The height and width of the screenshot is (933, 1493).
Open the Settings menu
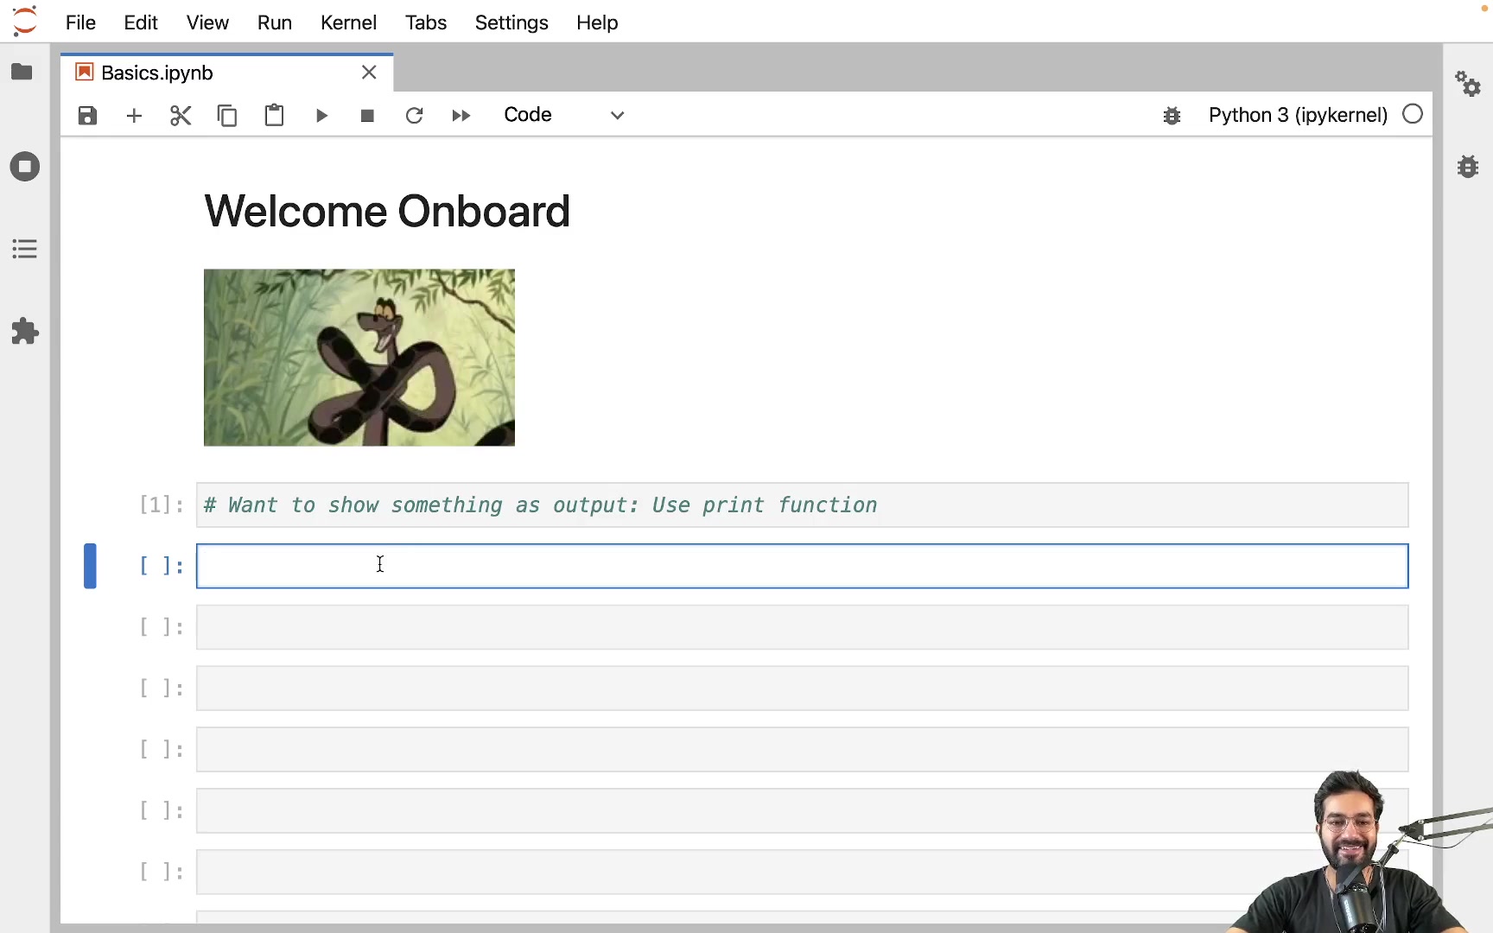point(511,22)
